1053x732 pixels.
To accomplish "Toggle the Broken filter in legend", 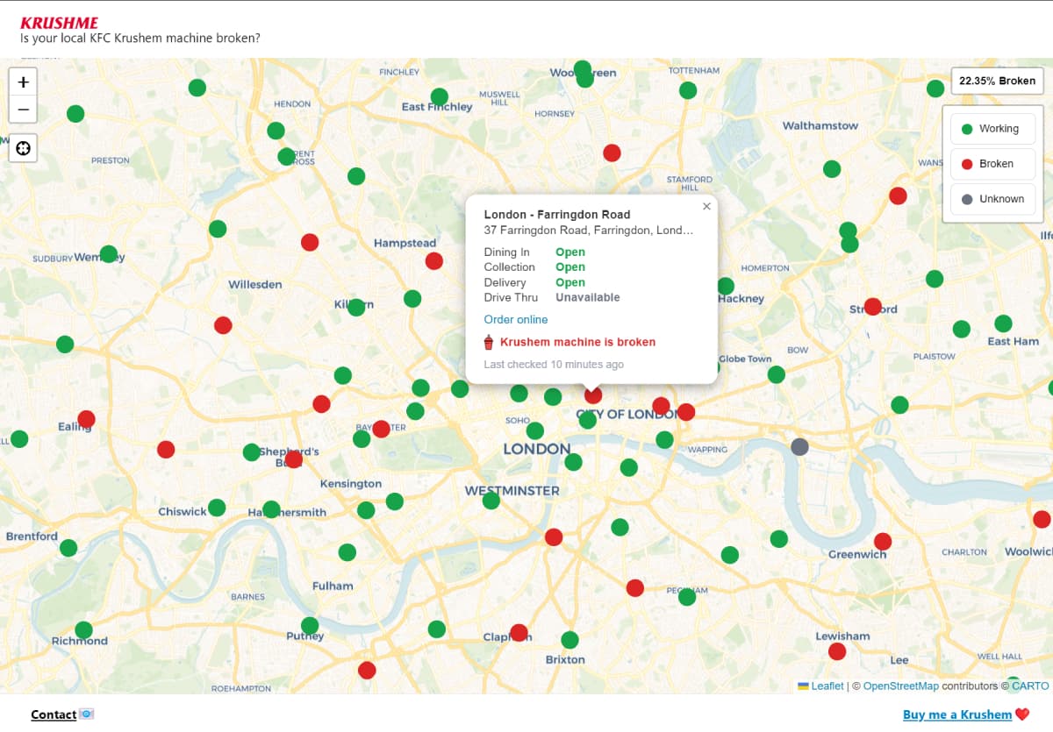I will 992,164.
